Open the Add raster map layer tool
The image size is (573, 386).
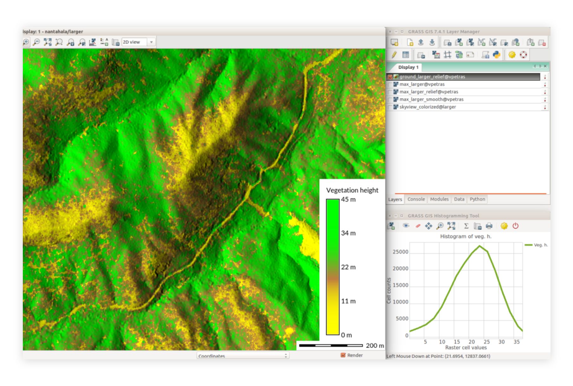point(459,43)
